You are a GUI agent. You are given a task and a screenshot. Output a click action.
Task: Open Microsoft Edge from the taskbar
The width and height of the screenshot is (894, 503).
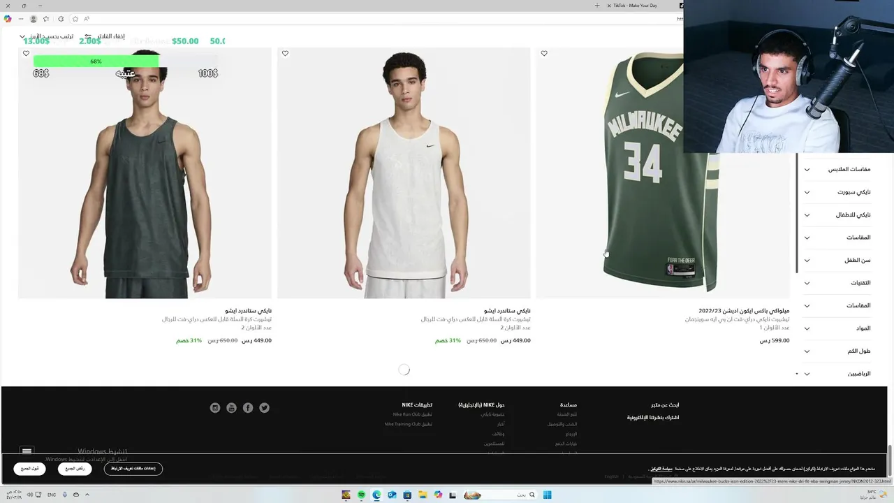[376, 495]
